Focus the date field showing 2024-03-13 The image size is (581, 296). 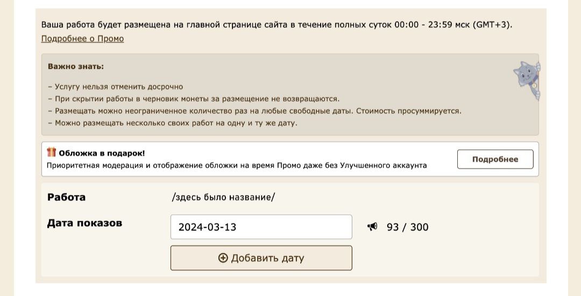point(261,227)
